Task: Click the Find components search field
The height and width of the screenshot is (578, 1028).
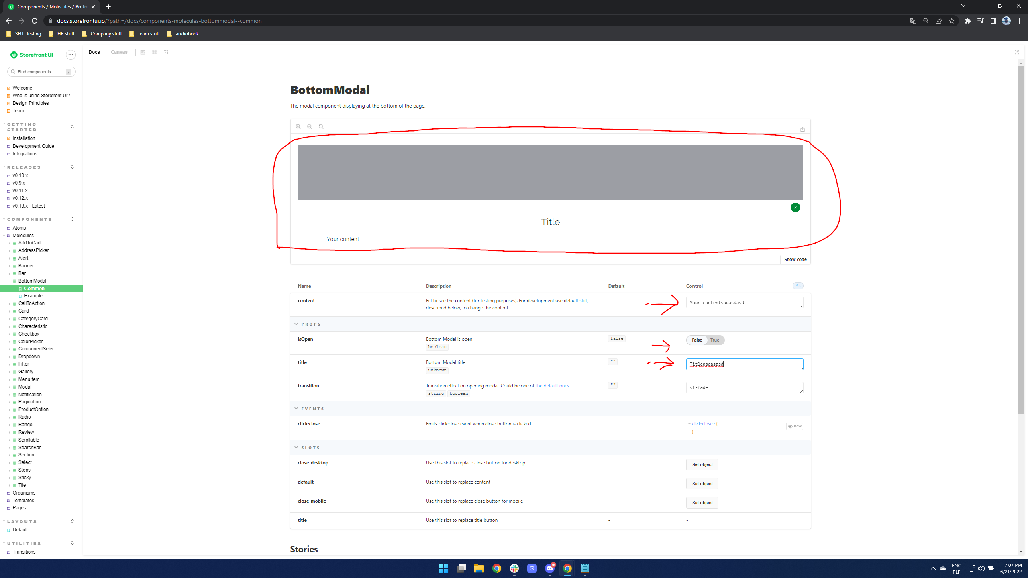Action: [40, 72]
